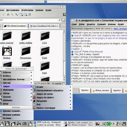The image size is (127, 127).
Task: Open the Preferencias menu in Konqueror
Action: (27, 10)
